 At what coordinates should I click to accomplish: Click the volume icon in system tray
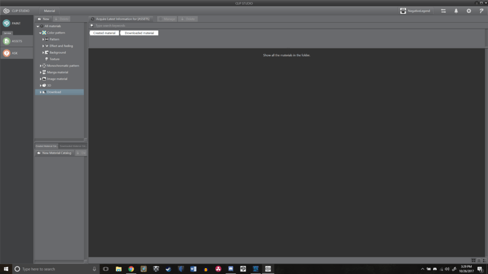447,269
